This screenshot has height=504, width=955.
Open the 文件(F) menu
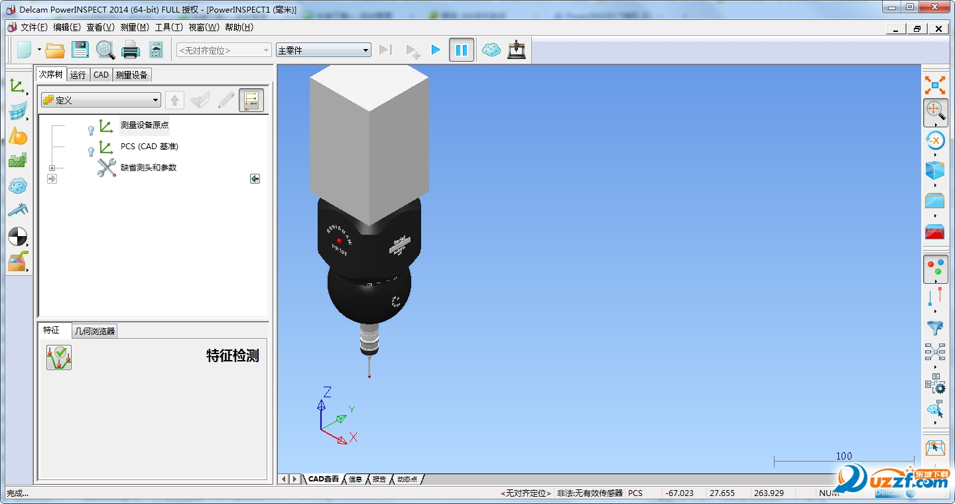pyautogui.click(x=34, y=27)
